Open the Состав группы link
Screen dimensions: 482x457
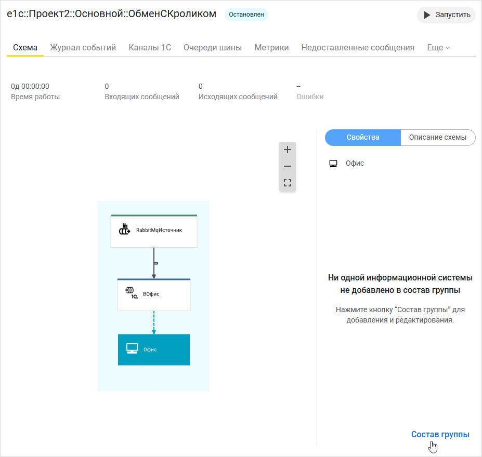tap(440, 434)
